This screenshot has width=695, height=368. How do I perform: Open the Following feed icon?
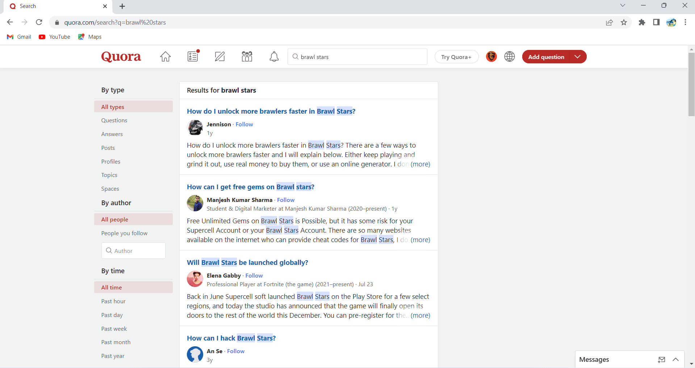pos(193,56)
